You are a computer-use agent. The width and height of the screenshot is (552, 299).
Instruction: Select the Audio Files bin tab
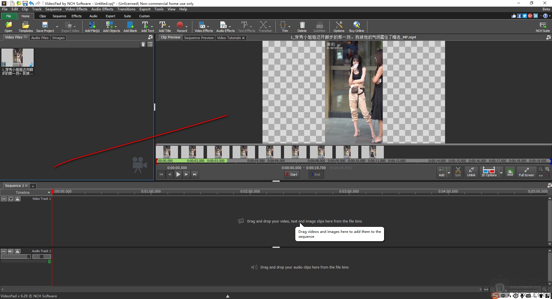[40, 38]
